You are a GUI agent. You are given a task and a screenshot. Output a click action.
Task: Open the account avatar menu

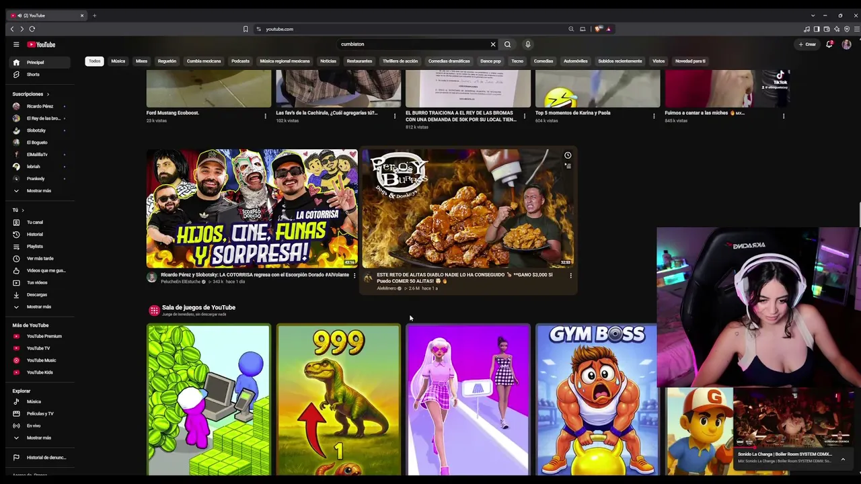point(846,44)
